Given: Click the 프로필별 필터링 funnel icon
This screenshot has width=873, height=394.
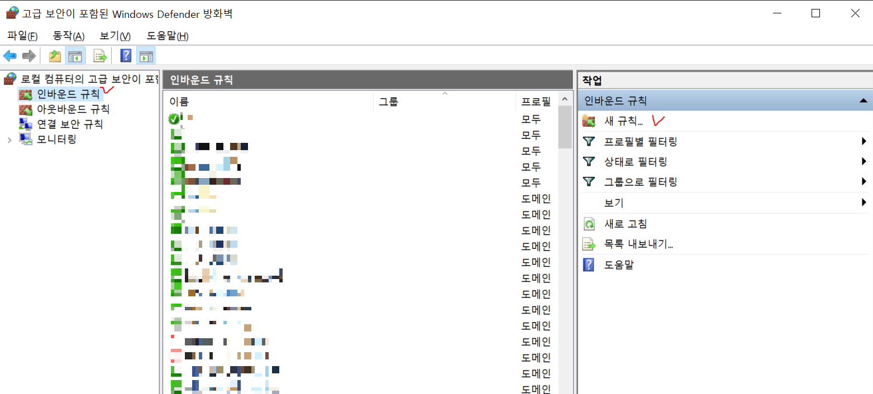Looking at the screenshot, I should tap(589, 141).
